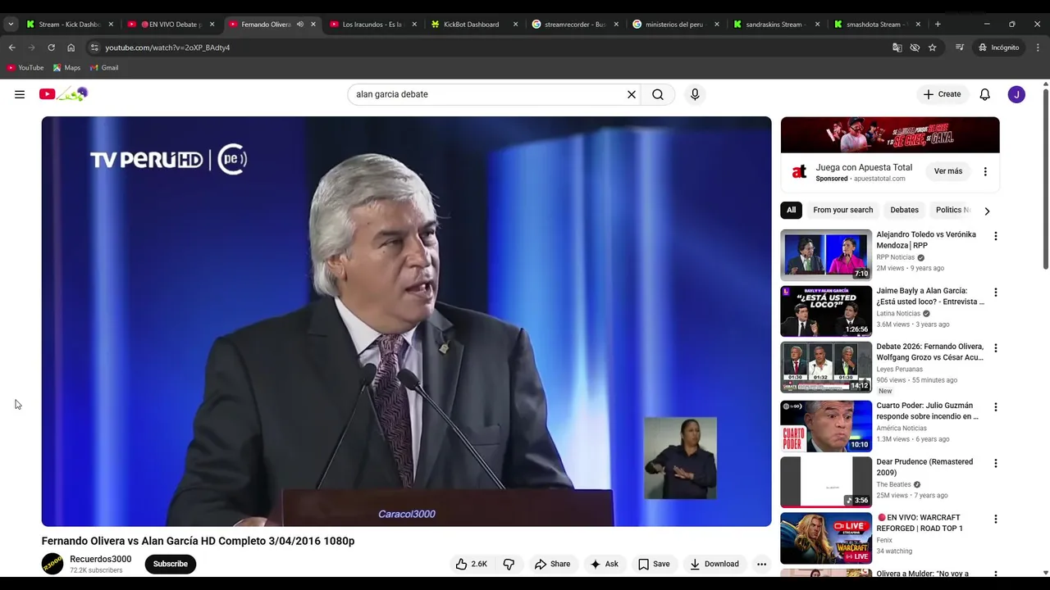Open the YouTube hamburger guide menu
Viewport: 1050px width, 590px height.
[x=20, y=94]
